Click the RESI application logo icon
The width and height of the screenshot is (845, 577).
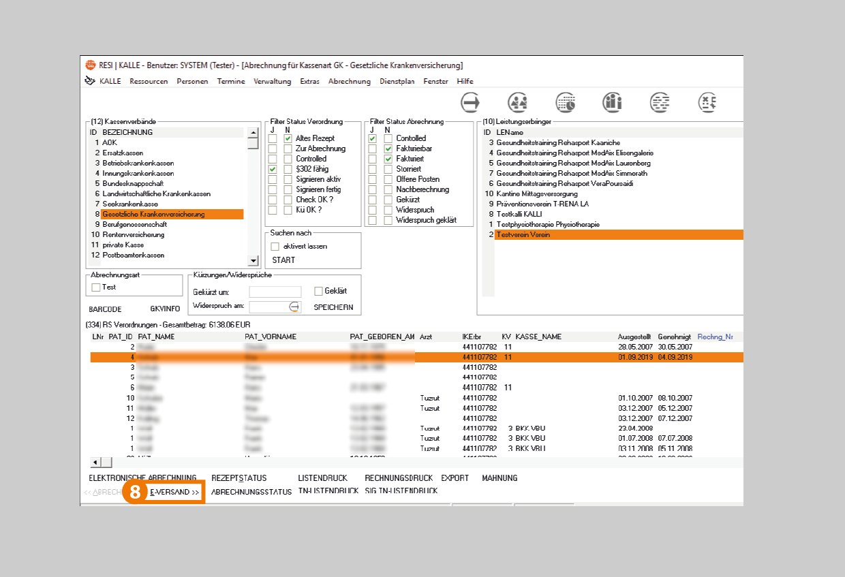tap(90, 65)
